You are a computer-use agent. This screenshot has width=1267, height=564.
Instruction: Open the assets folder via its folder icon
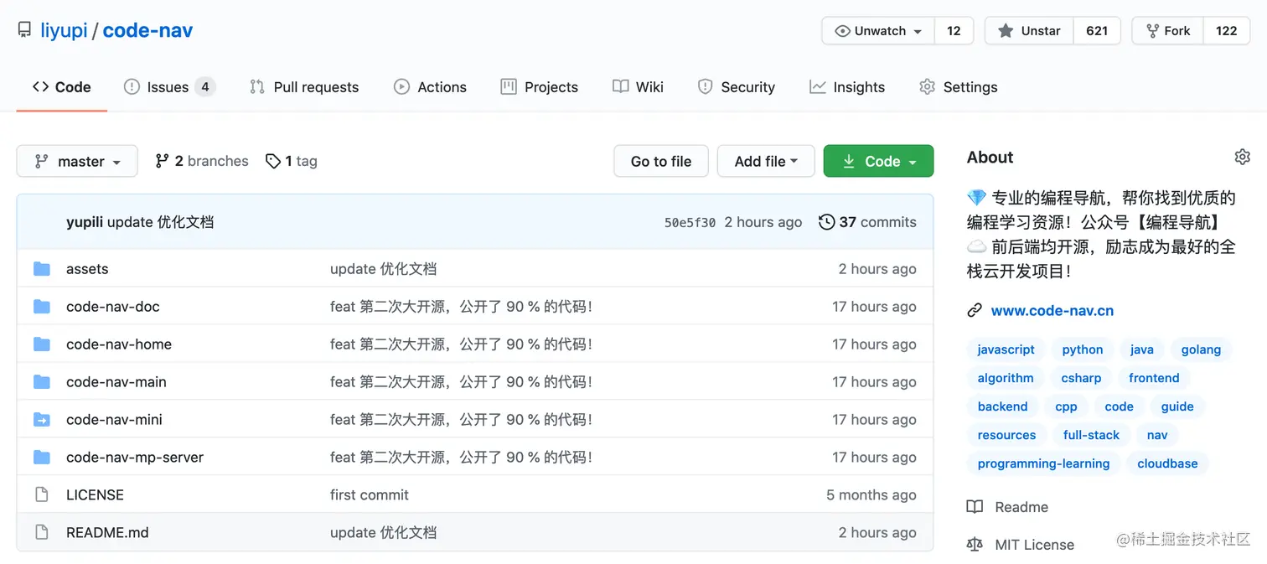tap(41, 269)
